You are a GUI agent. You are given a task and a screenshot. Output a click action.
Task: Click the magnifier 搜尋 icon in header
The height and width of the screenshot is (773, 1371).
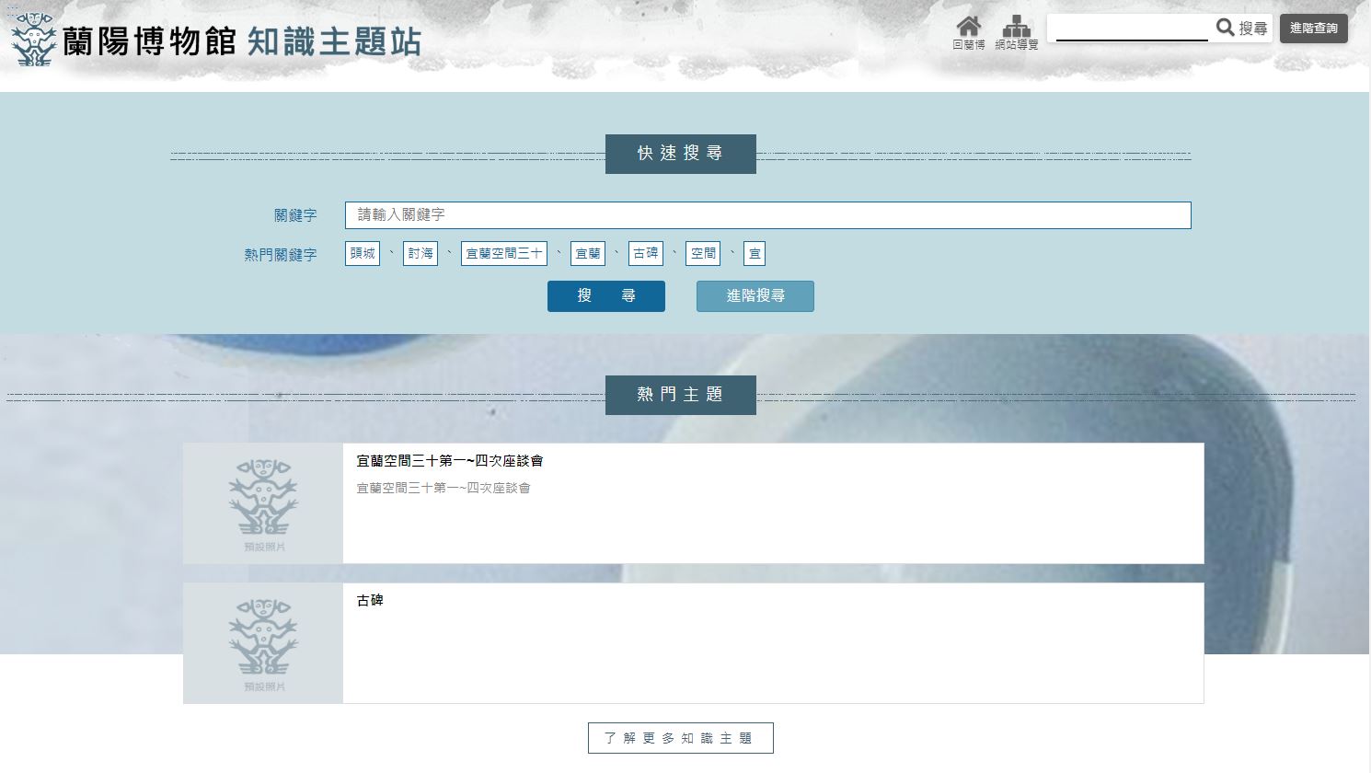[1242, 29]
